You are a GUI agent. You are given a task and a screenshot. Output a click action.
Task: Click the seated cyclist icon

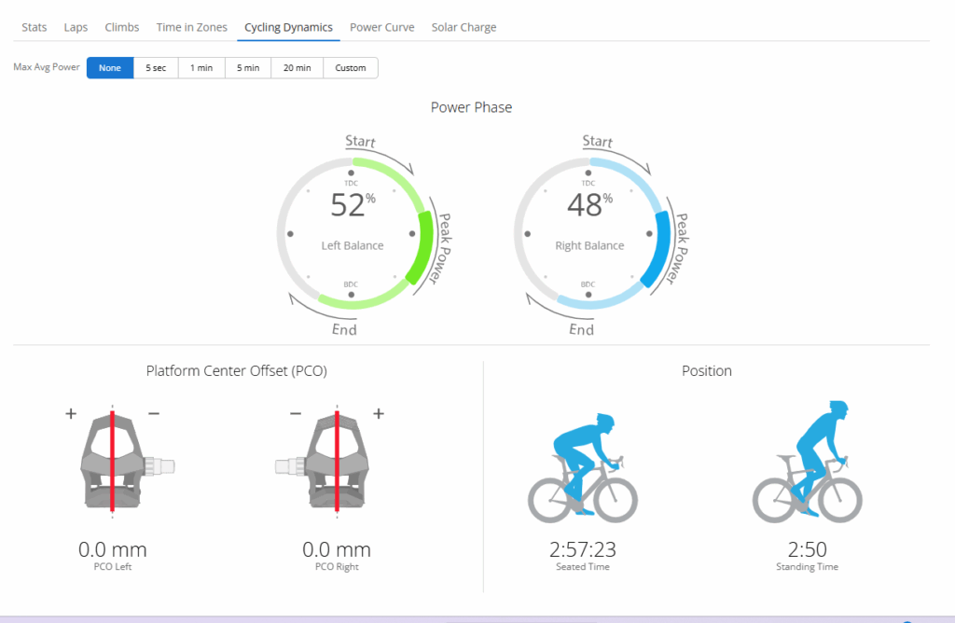tap(583, 466)
